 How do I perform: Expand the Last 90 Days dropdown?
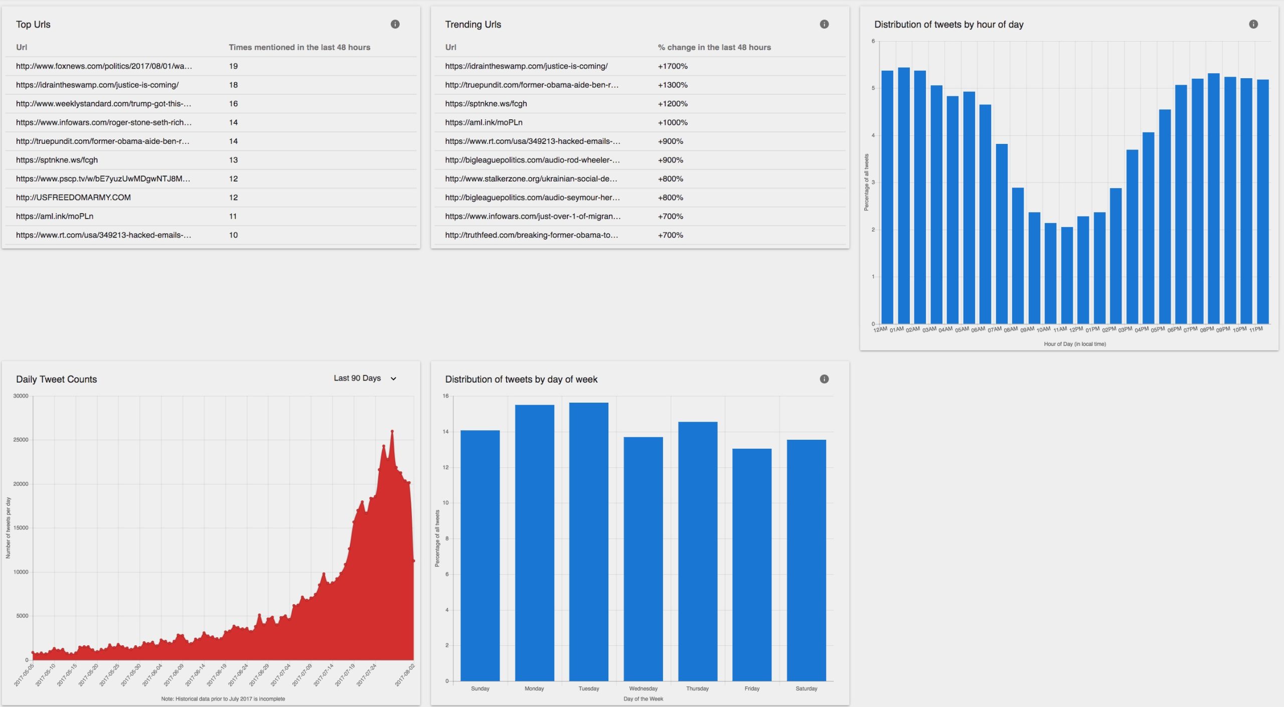click(364, 378)
